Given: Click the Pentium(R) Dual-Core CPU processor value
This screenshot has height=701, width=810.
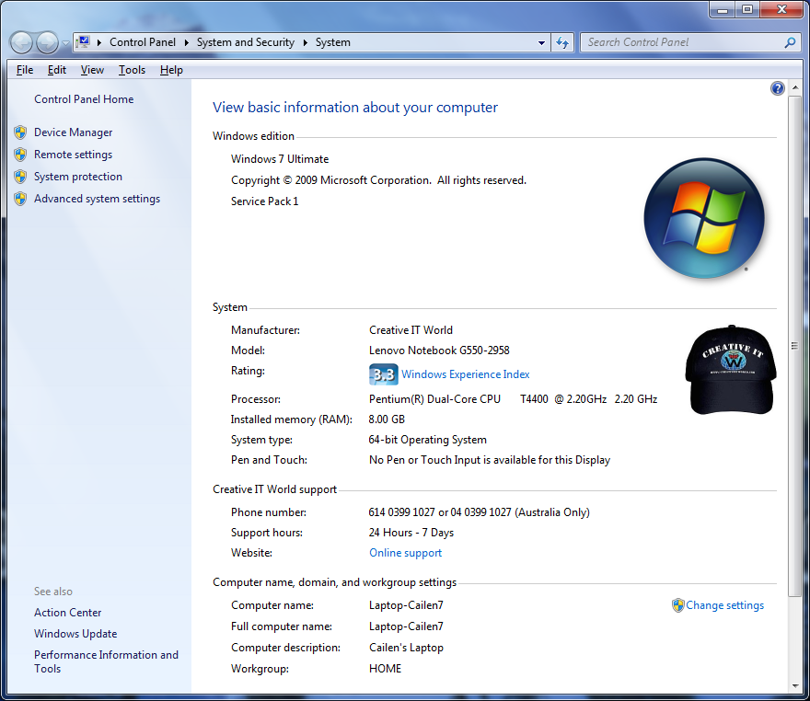Looking at the screenshot, I should 513,399.
